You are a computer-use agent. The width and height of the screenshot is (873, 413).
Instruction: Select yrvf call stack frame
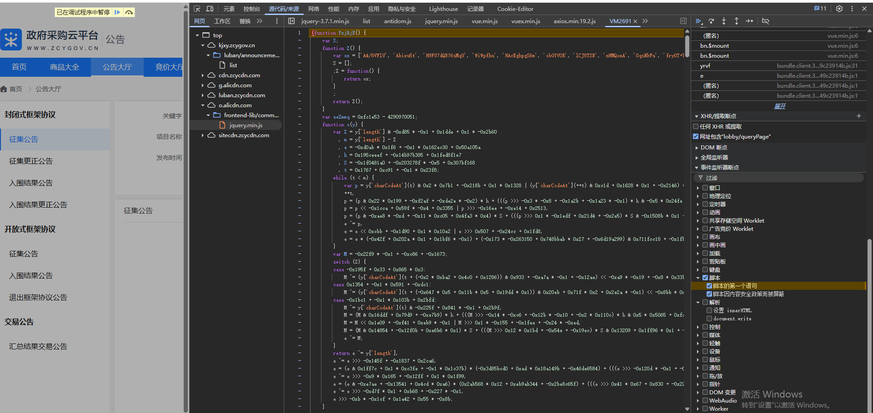(779, 65)
